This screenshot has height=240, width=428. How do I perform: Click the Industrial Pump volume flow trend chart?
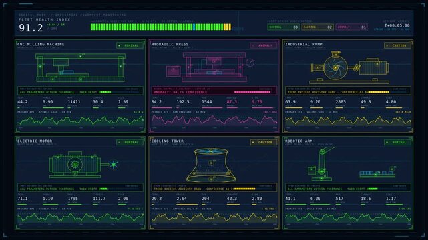click(x=348, y=121)
